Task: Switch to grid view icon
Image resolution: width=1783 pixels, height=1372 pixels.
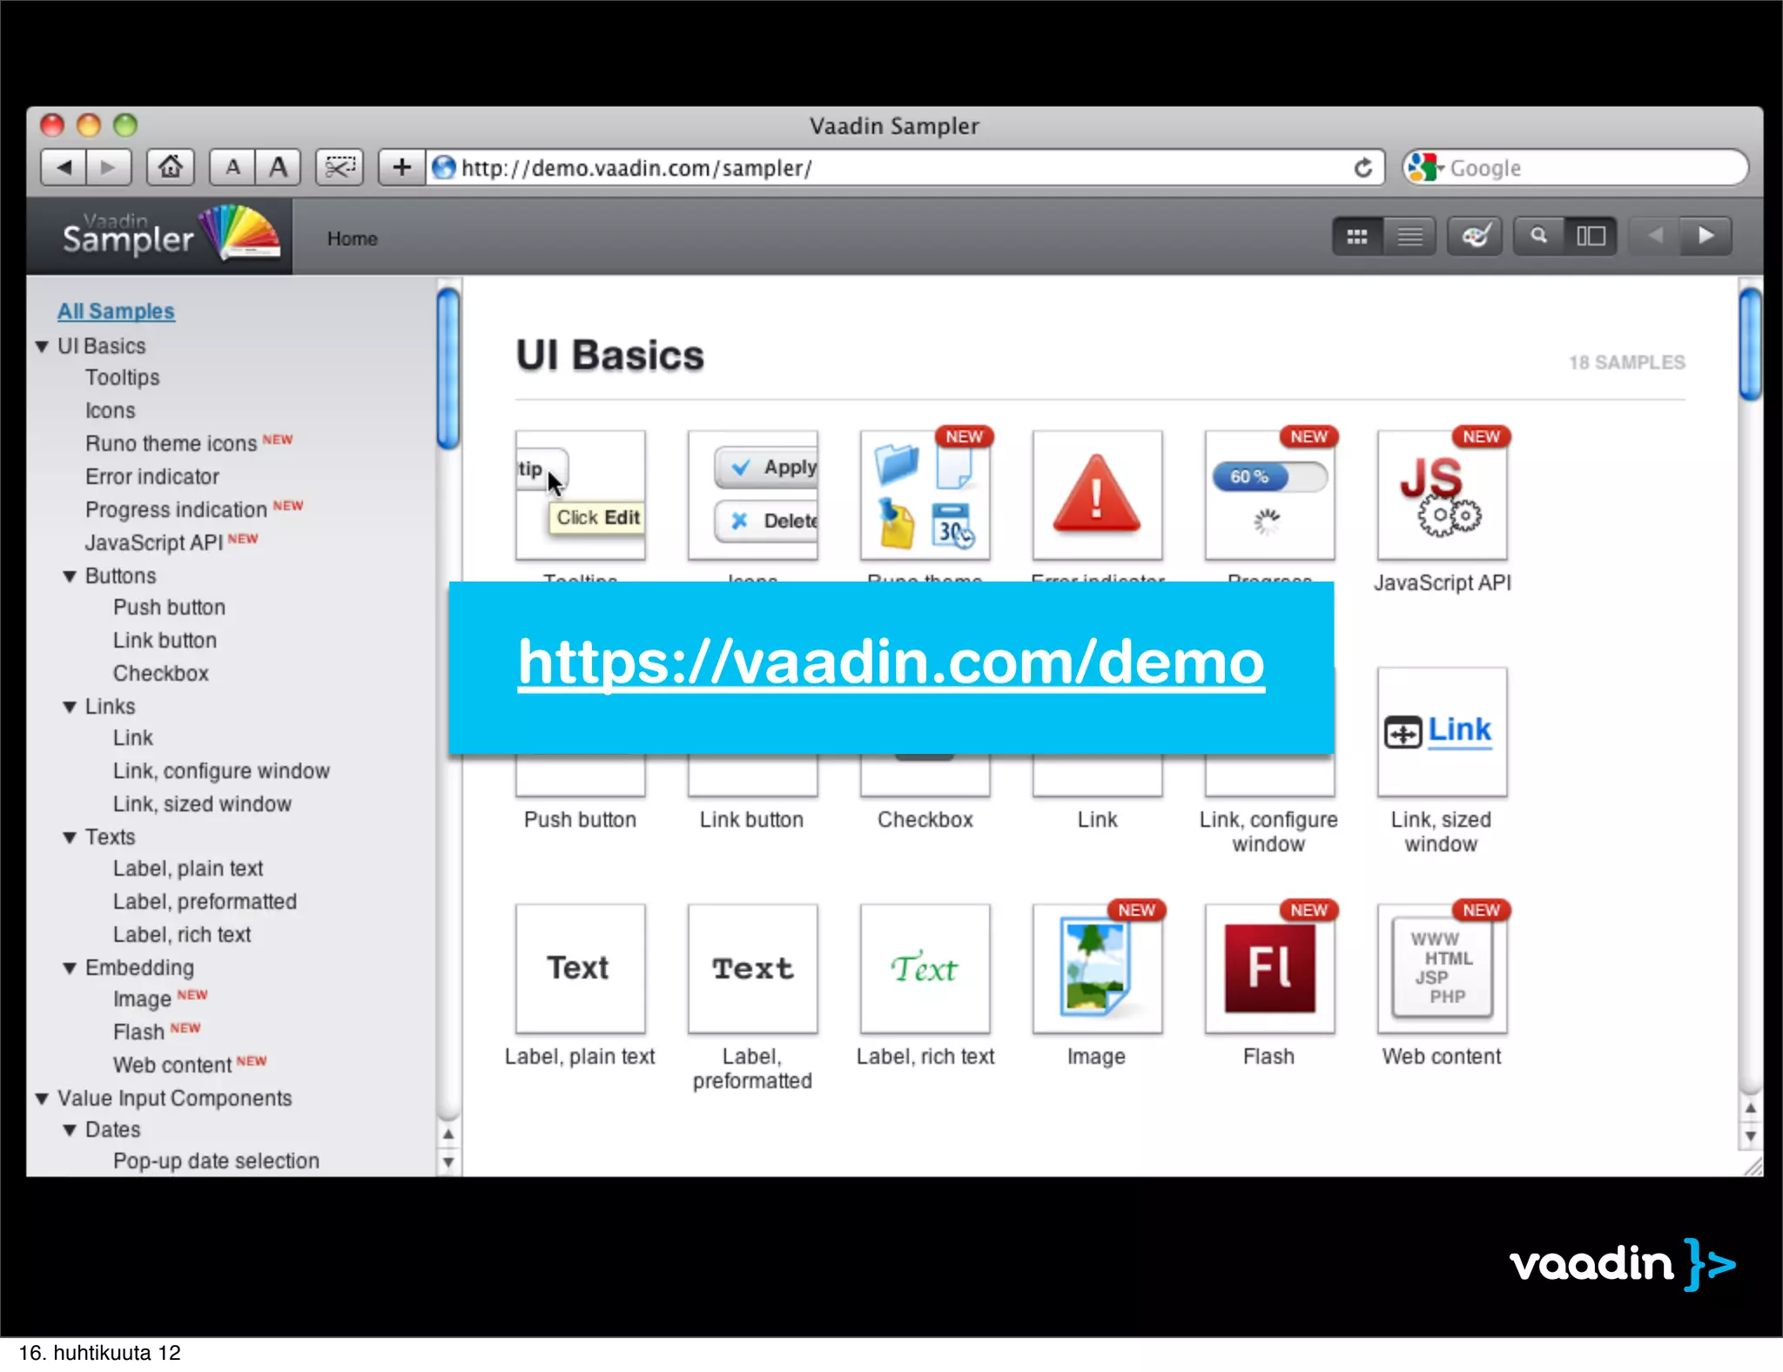Action: pos(1356,237)
